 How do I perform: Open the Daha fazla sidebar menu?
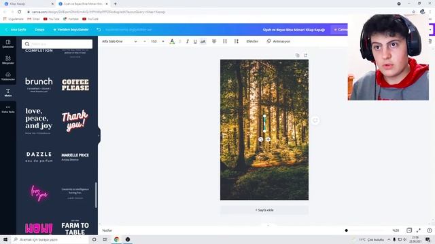[x=8, y=108]
